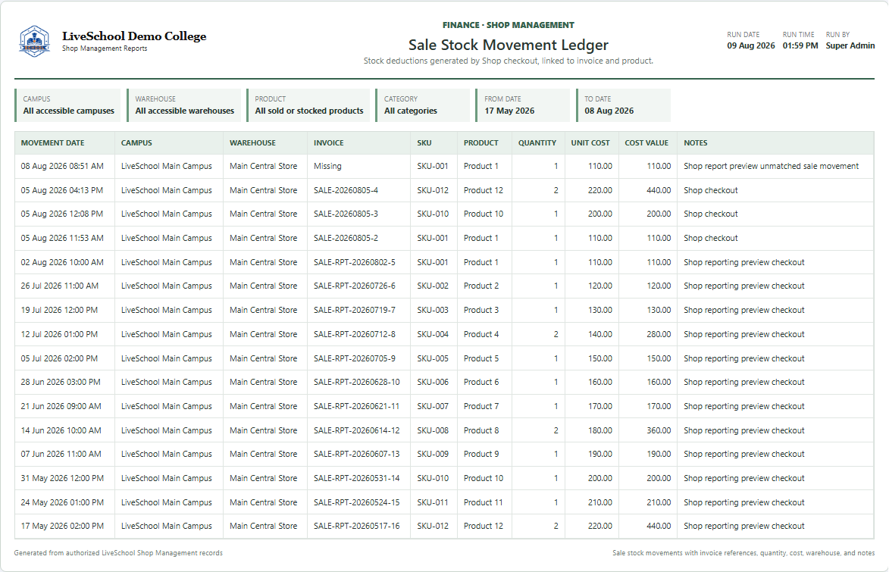Click SKU-011 in the SKU column
Image resolution: width=889 pixels, height=572 pixels.
click(x=433, y=502)
